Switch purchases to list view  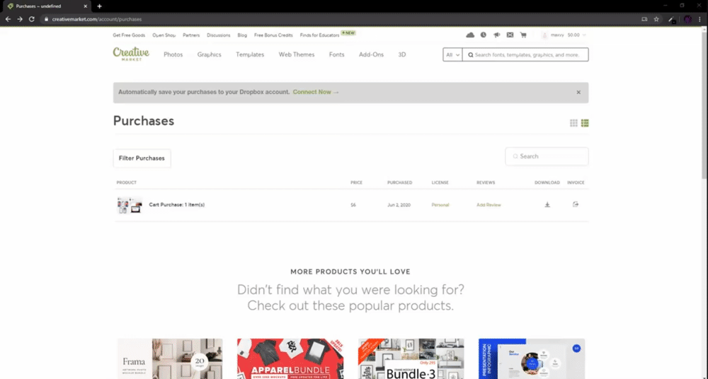point(585,123)
